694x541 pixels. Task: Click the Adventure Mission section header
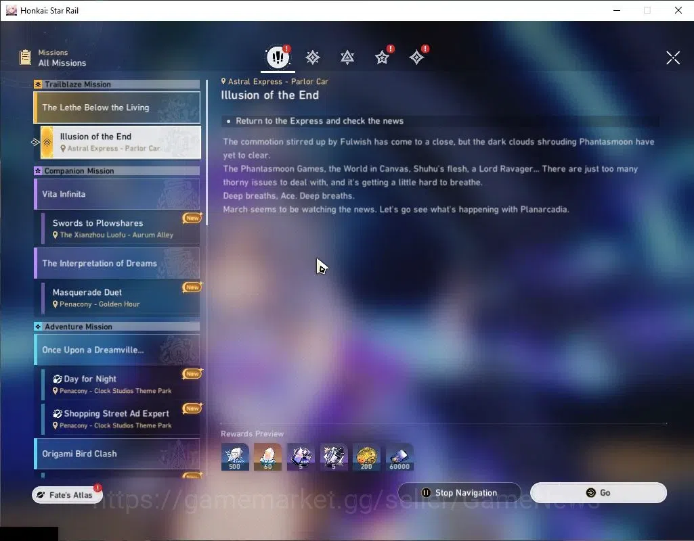click(x=117, y=327)
